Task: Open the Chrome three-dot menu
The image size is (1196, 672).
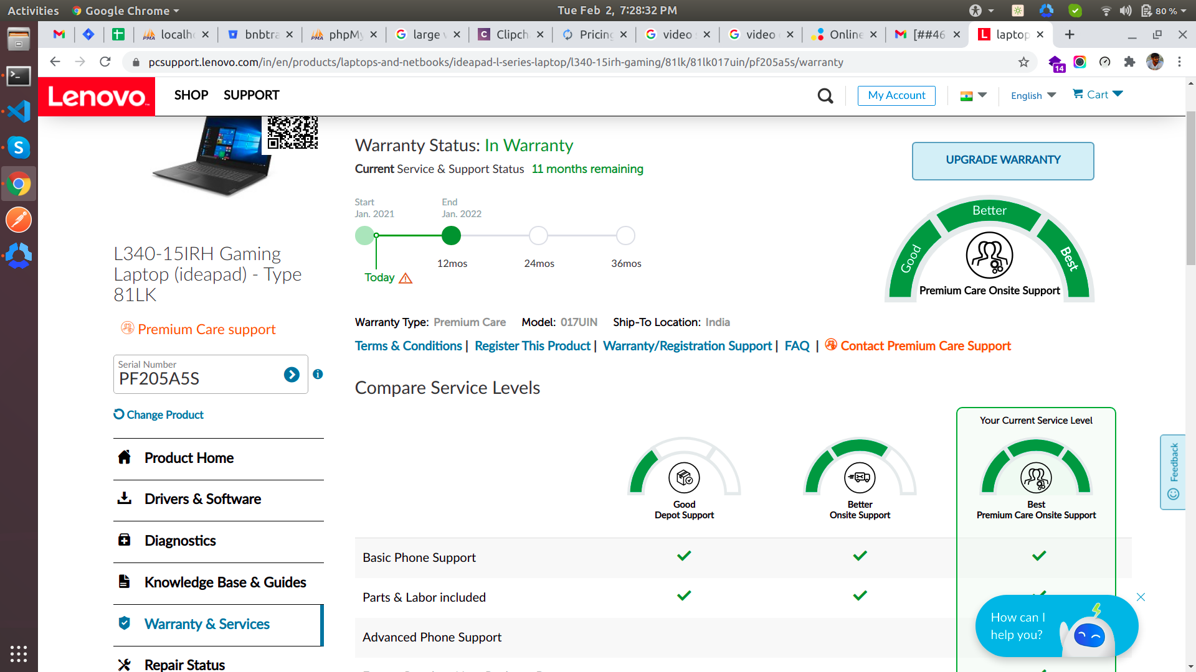Action: click(1179, 62)
